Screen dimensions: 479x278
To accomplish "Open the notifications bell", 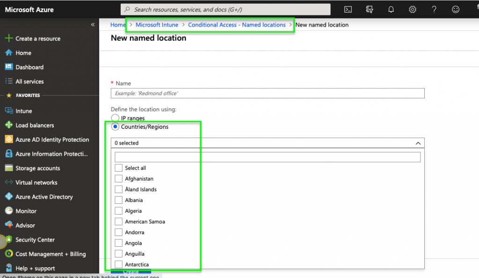I will (x=391, y=9).
